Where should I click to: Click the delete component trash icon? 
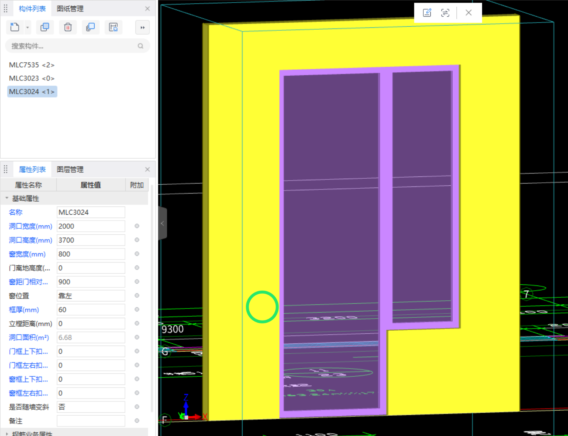[x=68, y=27]
